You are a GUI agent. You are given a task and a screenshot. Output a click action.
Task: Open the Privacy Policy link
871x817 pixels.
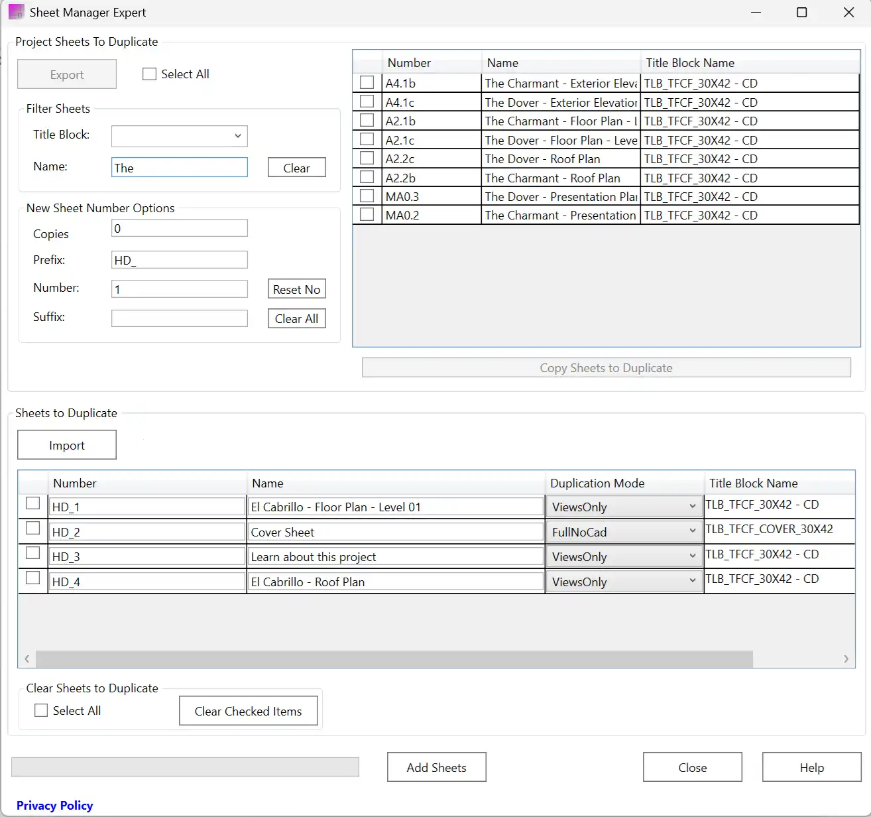click(x=54, y=805)
